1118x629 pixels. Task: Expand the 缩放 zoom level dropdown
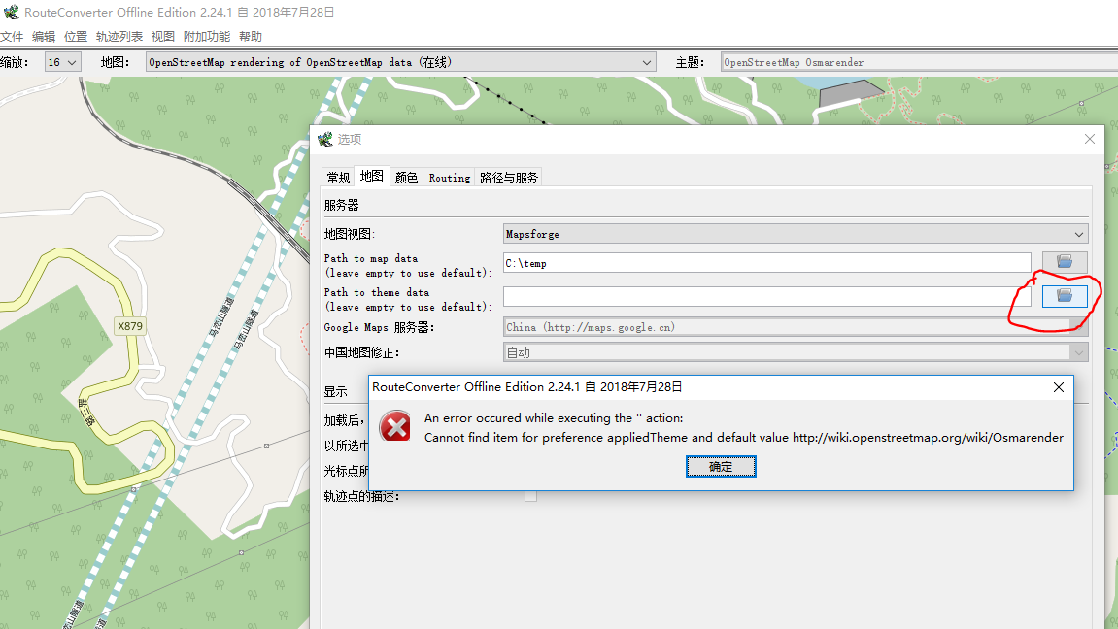(62, 62)
